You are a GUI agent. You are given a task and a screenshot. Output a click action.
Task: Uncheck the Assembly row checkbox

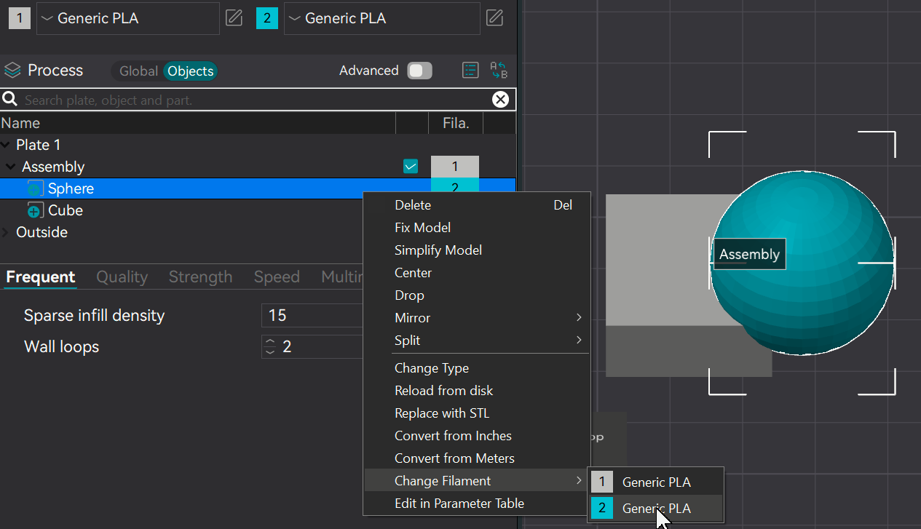tap(411, 167)
